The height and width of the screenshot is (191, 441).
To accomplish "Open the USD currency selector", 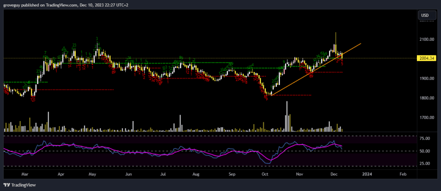I will [x=425, y=15].
